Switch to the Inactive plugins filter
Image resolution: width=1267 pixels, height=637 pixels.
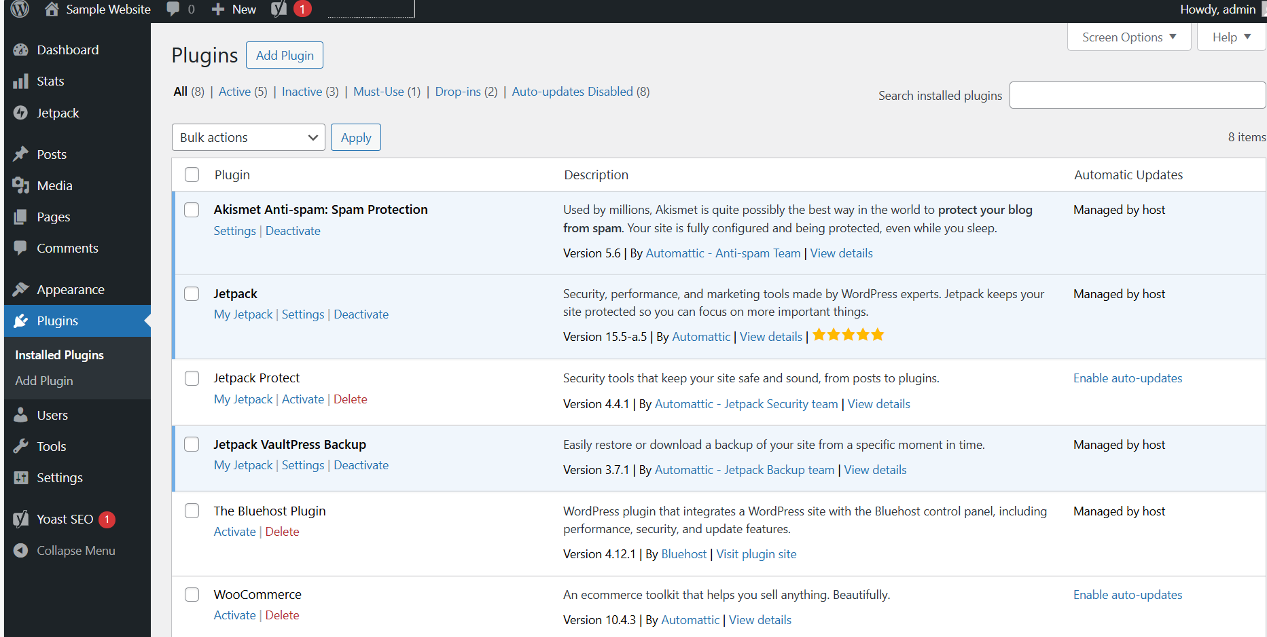(302, 91)
